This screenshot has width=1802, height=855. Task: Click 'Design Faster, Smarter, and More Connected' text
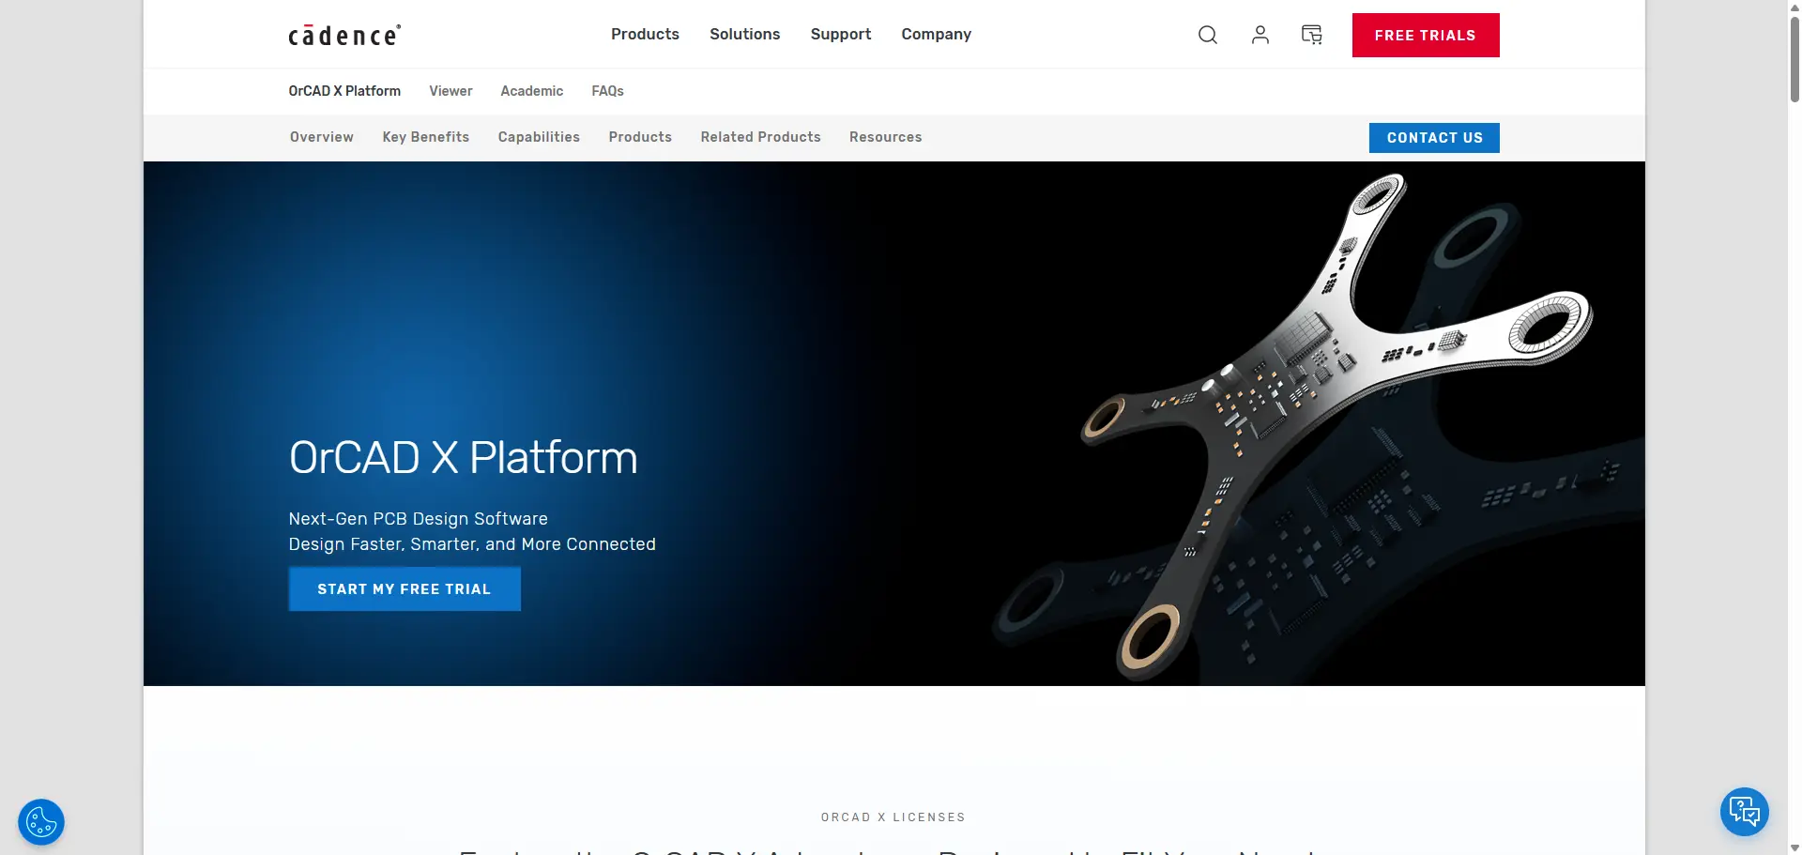point(472,544)
